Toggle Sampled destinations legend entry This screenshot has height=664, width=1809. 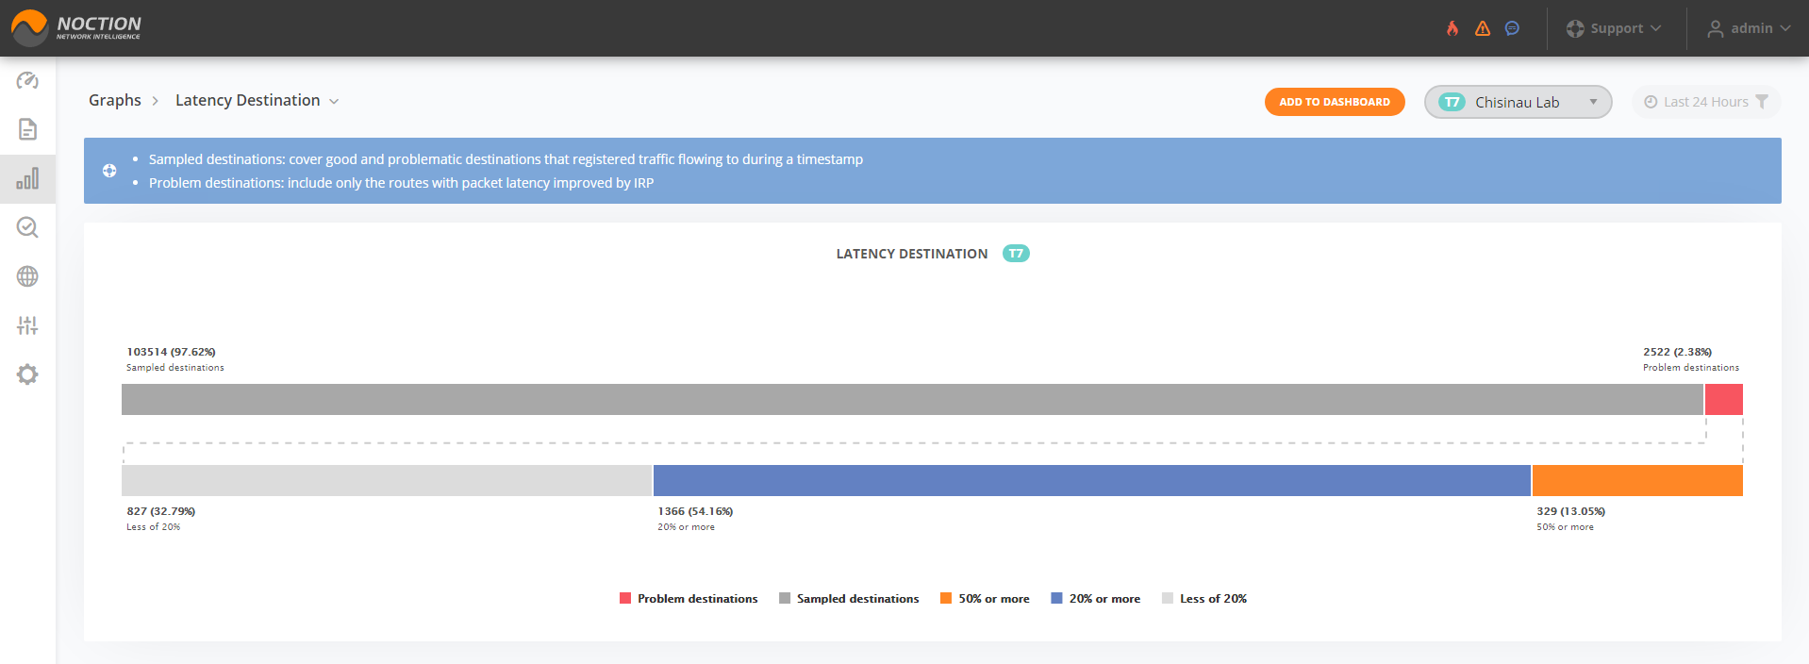coord(849,599)
